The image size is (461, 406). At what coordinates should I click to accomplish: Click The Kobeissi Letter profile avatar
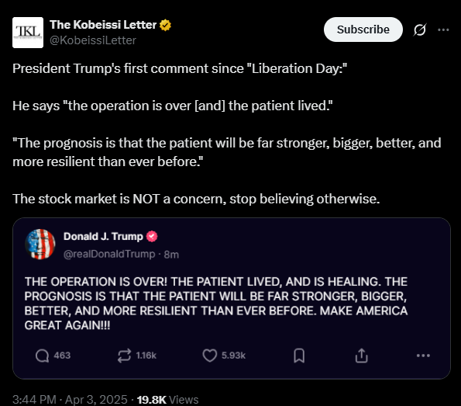coord(28,33)
